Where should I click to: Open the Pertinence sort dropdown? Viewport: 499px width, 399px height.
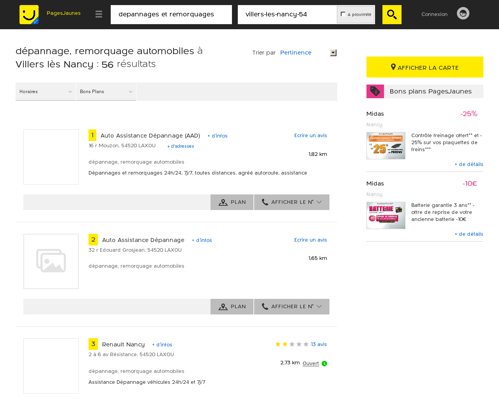tap(308, 53)
